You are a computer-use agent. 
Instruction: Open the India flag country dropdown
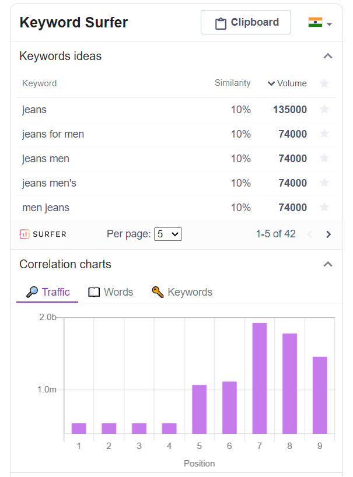[x=320, y=23]
